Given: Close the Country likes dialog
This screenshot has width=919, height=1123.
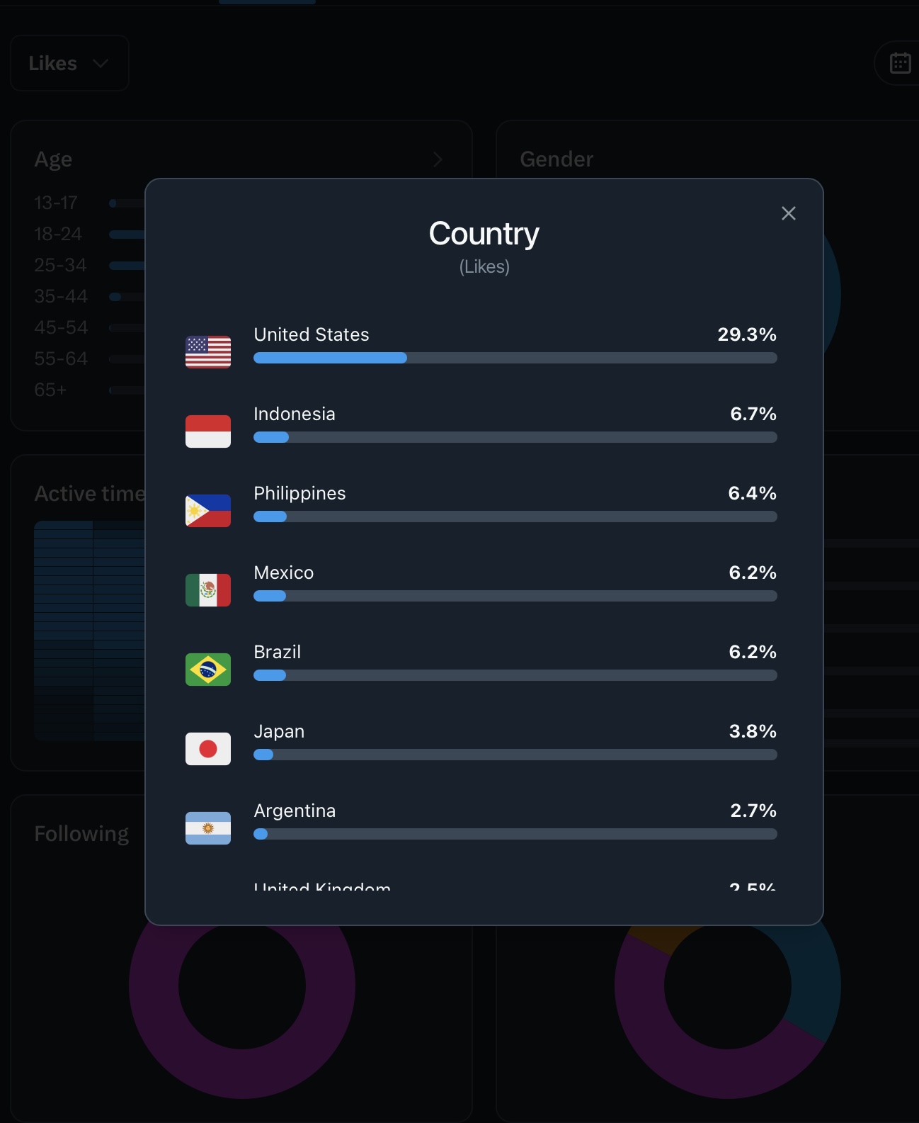Looking at the screenshot, I should point(788,213).
